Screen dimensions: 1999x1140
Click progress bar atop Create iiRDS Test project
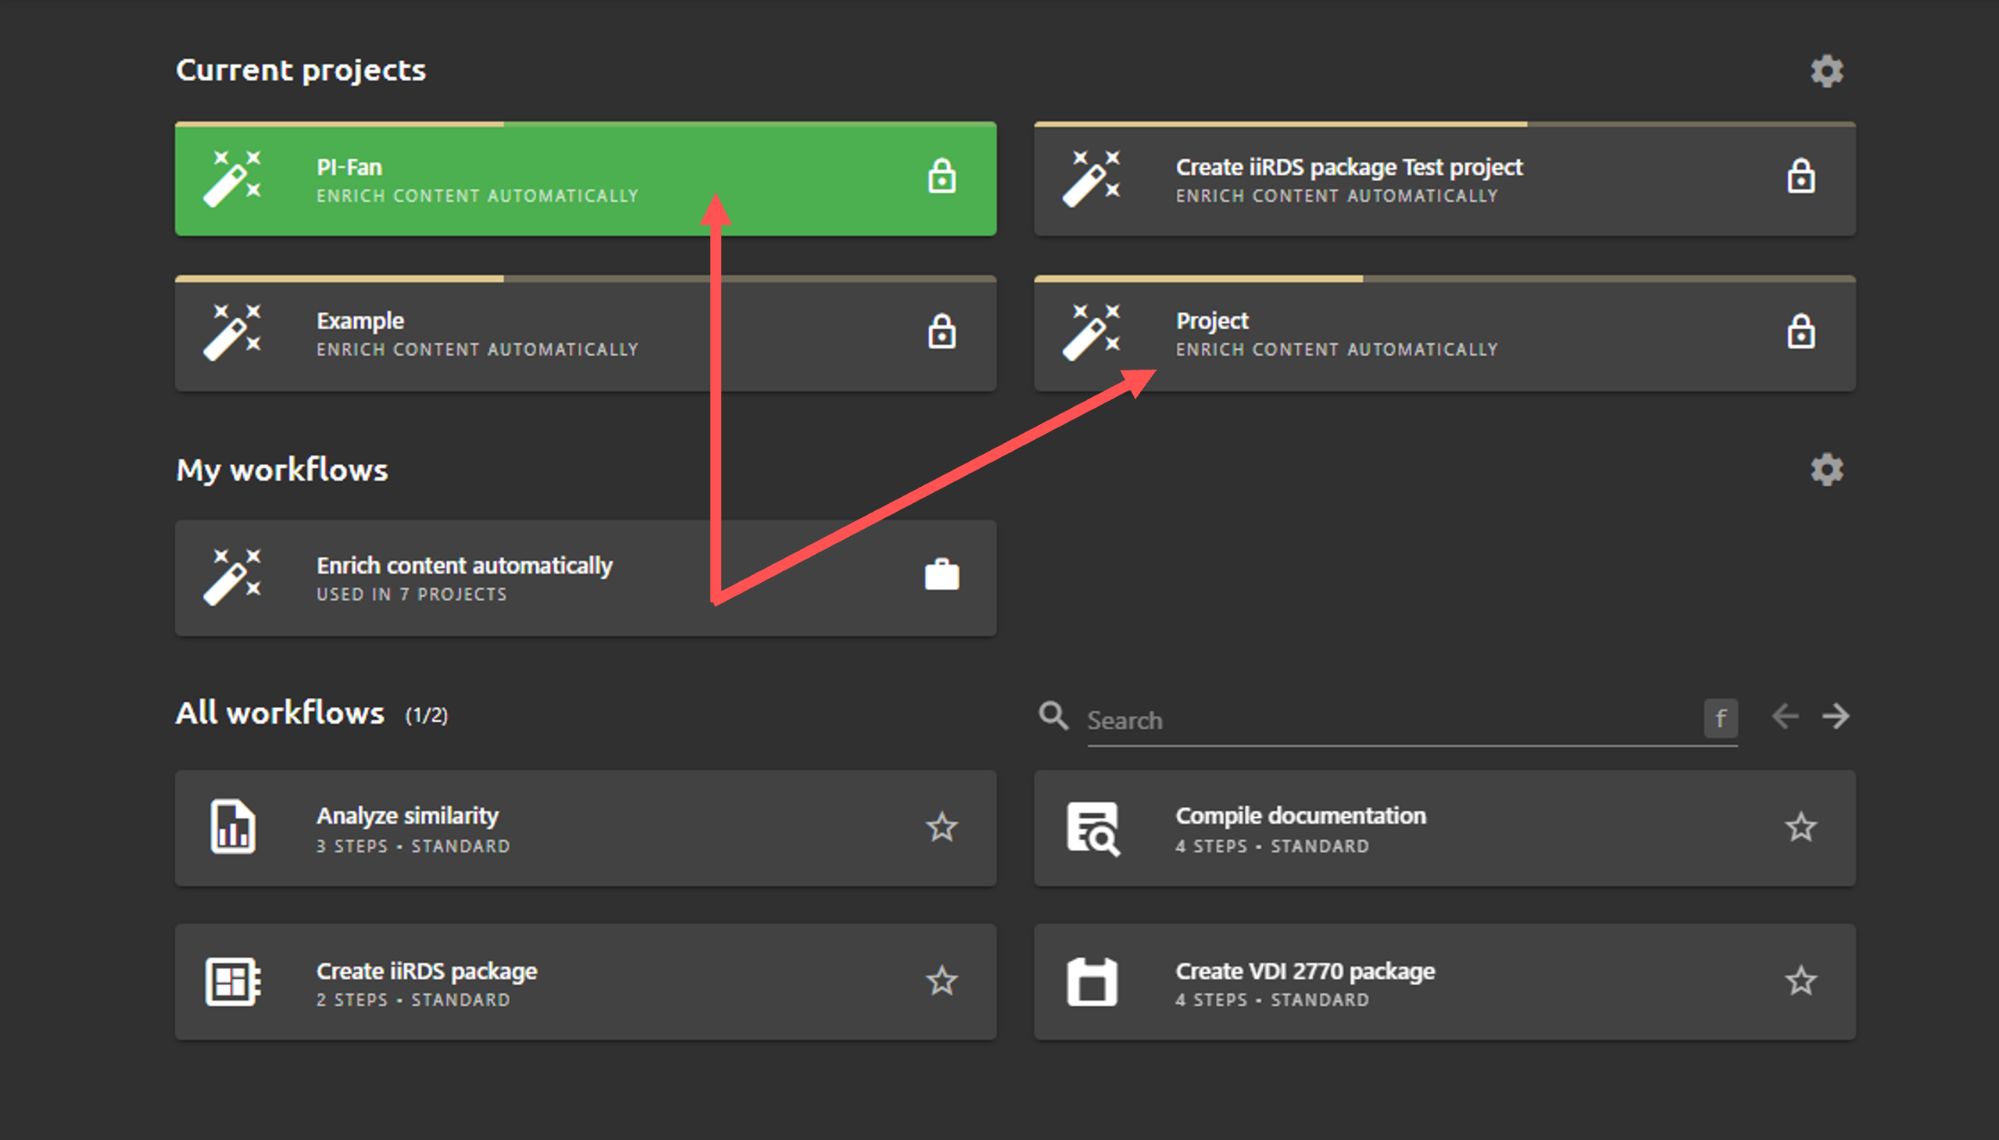click(x=1444, y=123)
